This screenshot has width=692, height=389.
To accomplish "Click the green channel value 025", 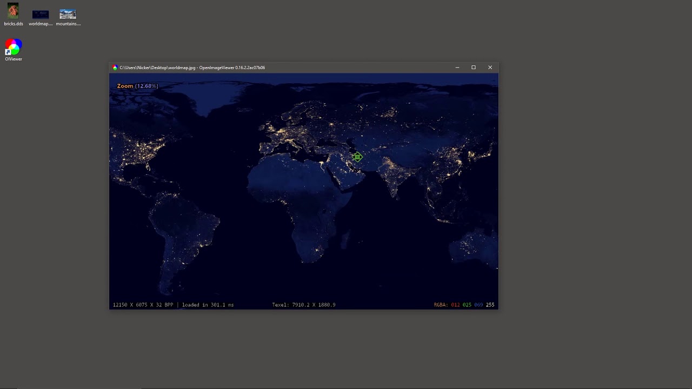I will coord(467,305).
